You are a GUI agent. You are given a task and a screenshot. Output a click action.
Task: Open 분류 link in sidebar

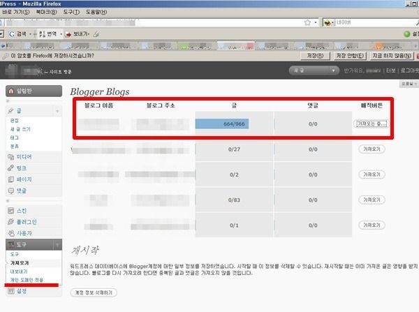15,146
